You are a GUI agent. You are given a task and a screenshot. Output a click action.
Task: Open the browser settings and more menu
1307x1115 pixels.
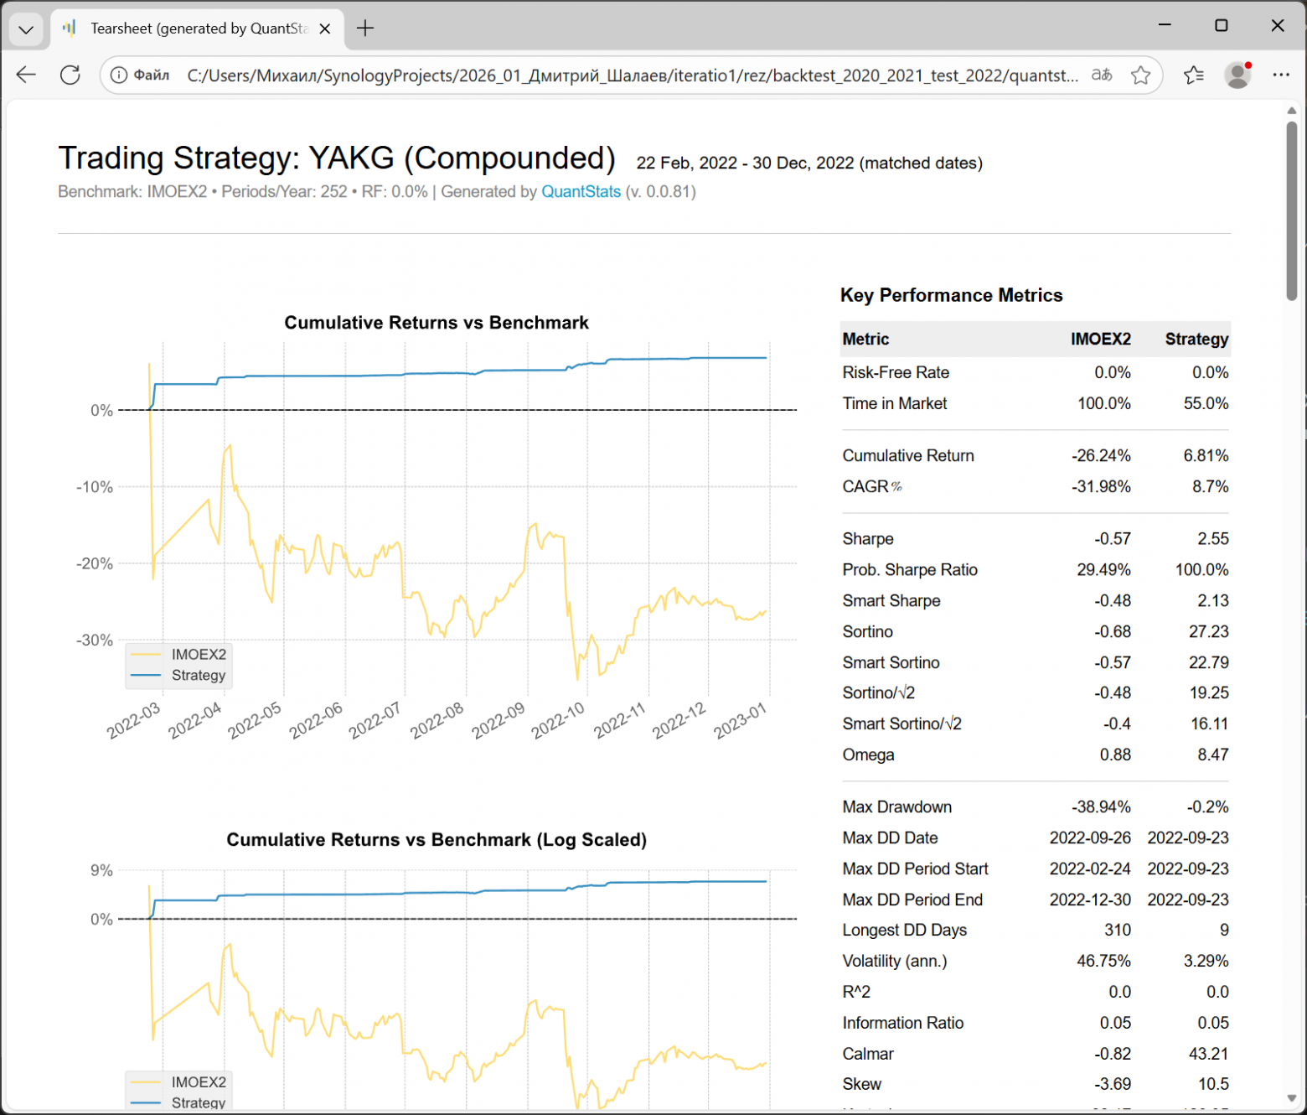[1281, 75]
